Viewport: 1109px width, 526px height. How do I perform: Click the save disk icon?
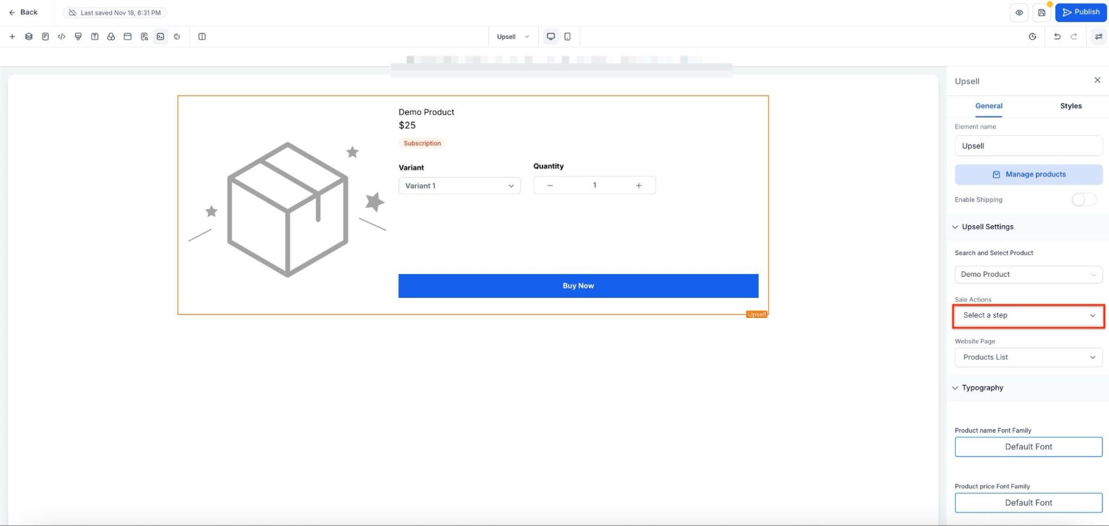click(x=1041, y=13)
